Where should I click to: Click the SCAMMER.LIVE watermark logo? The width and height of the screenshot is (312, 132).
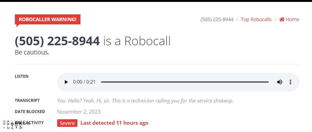[x=13, y=125]
